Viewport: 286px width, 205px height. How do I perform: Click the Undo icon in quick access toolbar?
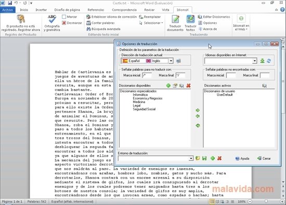tap(16, 3)
